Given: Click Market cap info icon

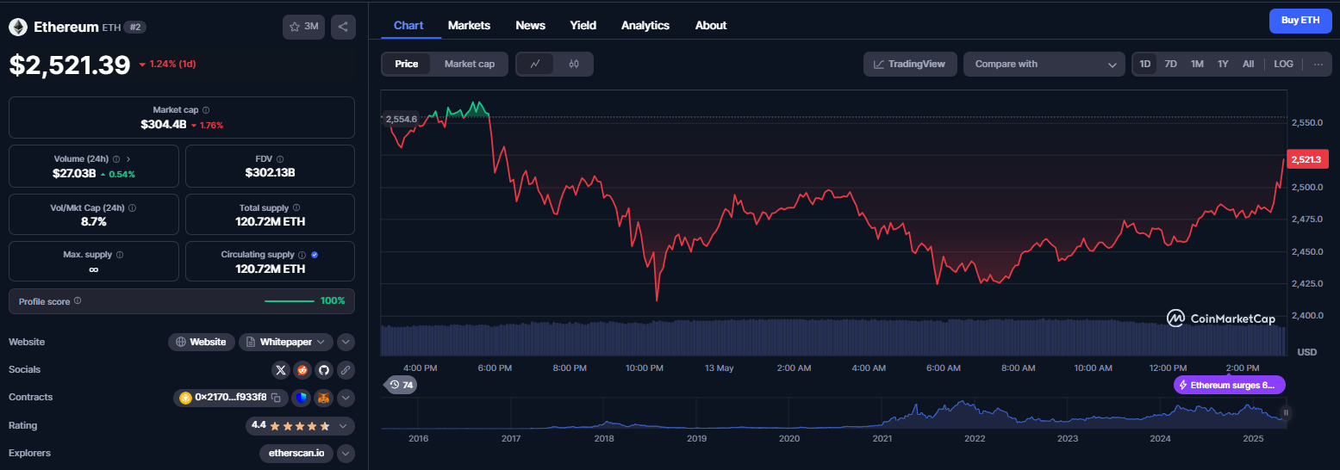Looking at the screenshot, I should click(205, 110).
